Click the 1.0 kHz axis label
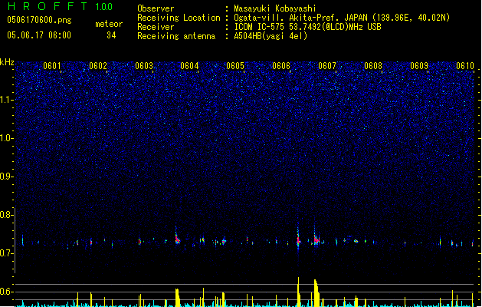The width and height of the screenshot is (482, 307). [7, 138]
